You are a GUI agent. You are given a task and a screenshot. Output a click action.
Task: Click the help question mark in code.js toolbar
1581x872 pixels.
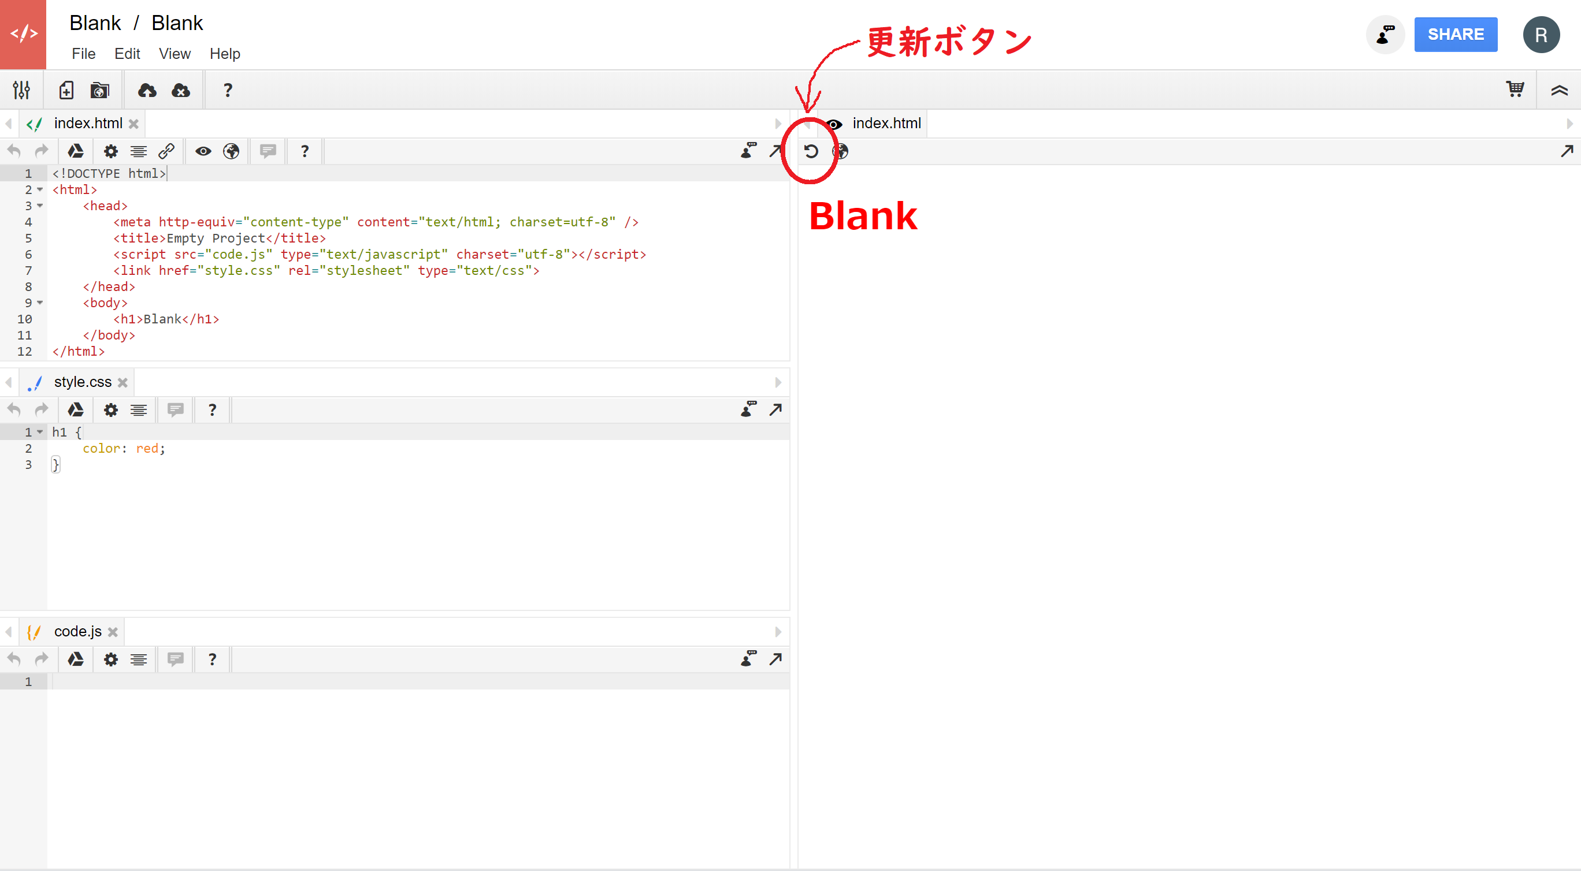pyautogui.click(x=212, y=660)
